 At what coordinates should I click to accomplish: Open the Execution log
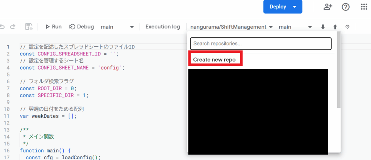tap(163, 27)
